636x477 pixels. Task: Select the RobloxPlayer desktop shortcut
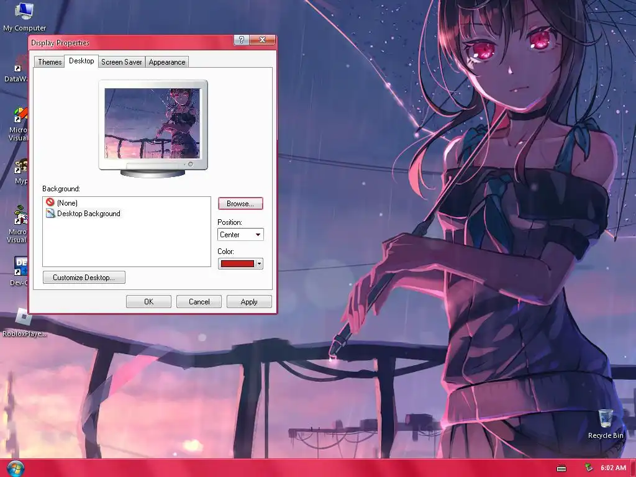pyautogui.click(x=24, y=323)
